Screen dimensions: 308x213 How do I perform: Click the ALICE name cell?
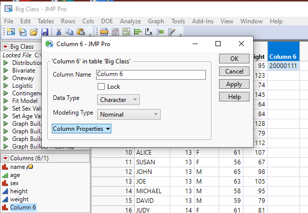click(x=152, y=153)
